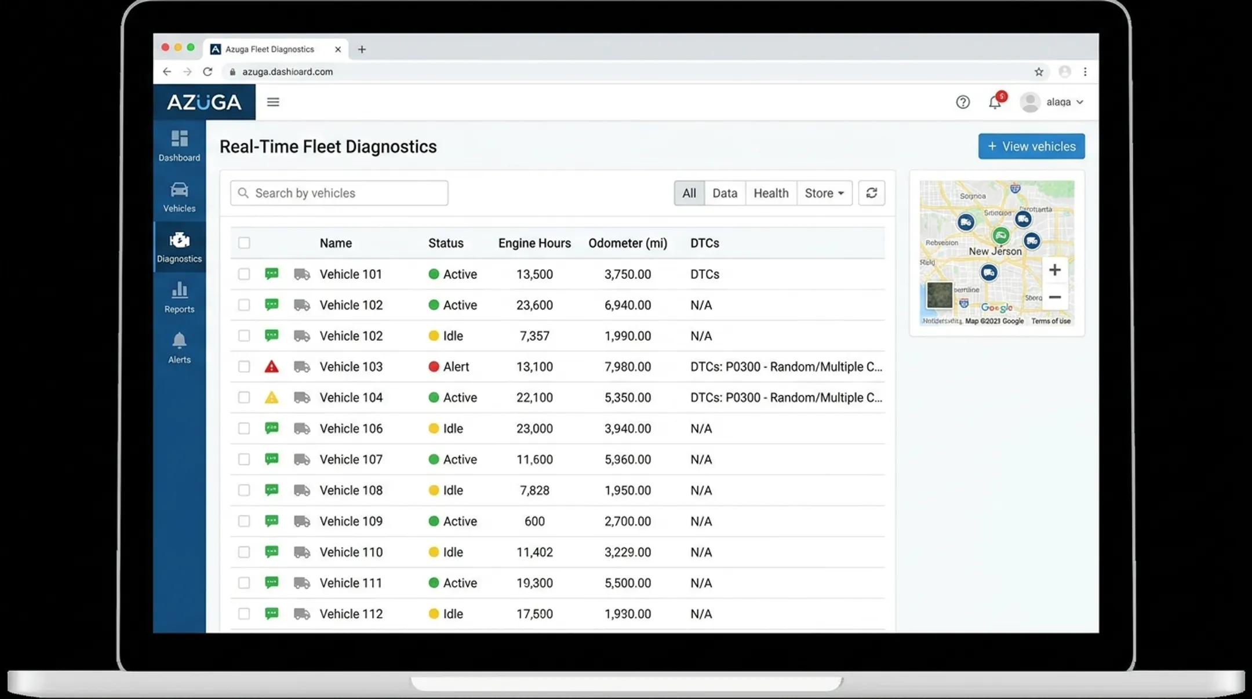This screenshot has height=699, width=1252.
Task: Zoom in on the map
Action: tap(1054, 270)
